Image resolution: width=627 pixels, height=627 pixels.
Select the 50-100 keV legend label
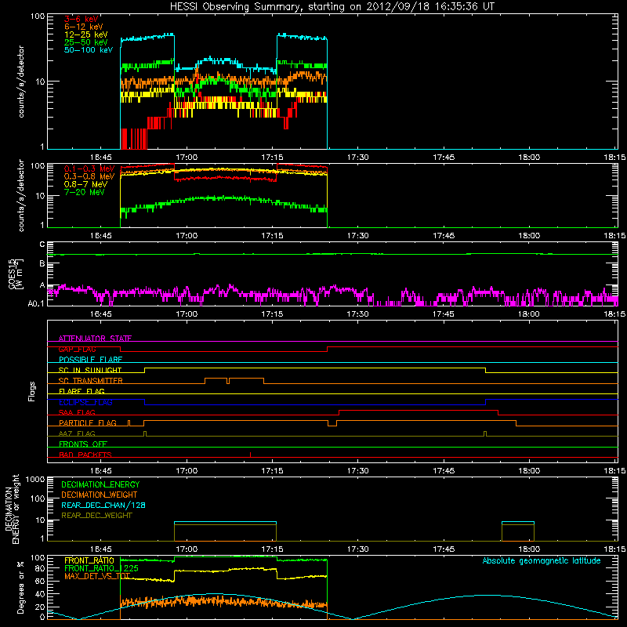pyautogui.click(x=89, y=50)
